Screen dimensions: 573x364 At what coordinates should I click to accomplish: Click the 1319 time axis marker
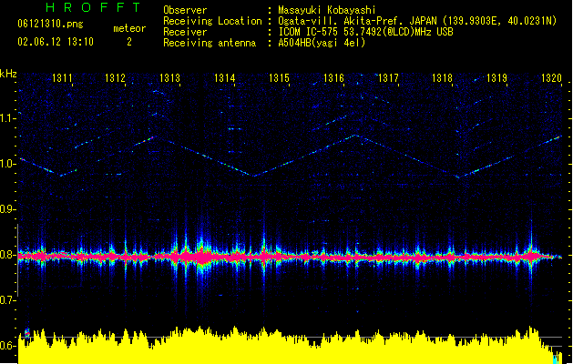(497, 77)
